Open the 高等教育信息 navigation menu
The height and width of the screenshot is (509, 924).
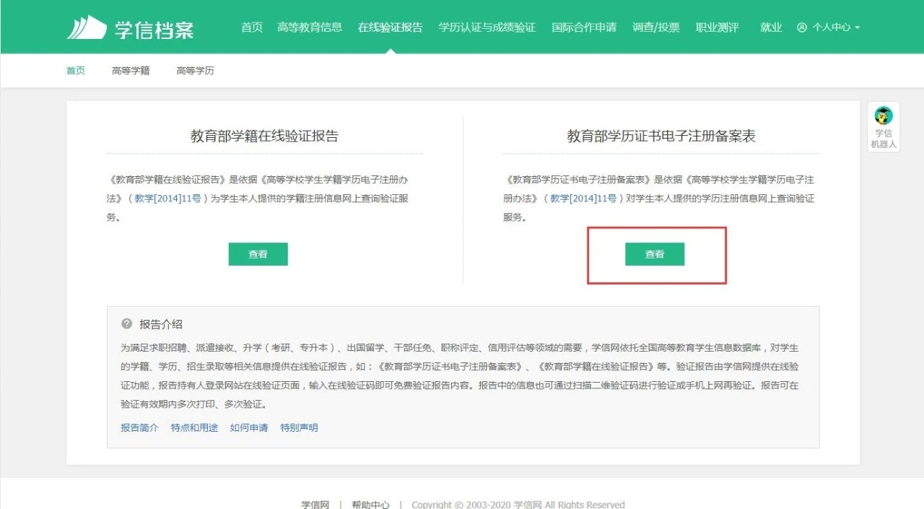310,27
